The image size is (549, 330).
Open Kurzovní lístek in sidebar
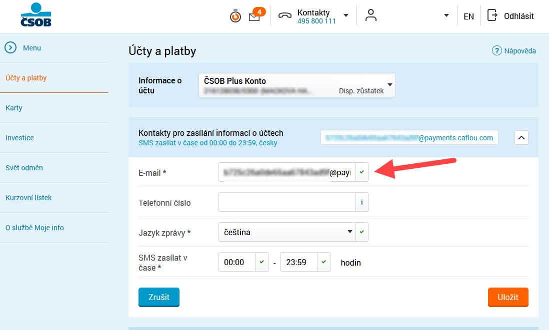coord(28,198)
